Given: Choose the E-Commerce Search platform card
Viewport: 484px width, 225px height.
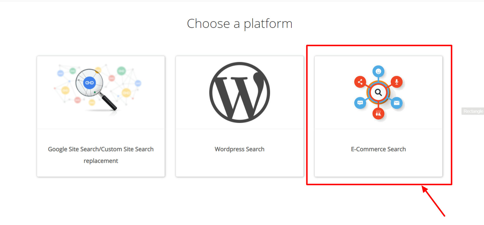Looking at the screenshot, I should point(378,116).
